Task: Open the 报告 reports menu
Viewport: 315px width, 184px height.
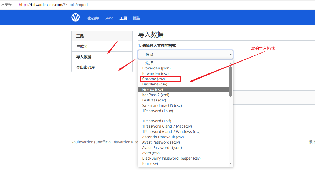Action: pyautogui.click(x=137, y=18)
